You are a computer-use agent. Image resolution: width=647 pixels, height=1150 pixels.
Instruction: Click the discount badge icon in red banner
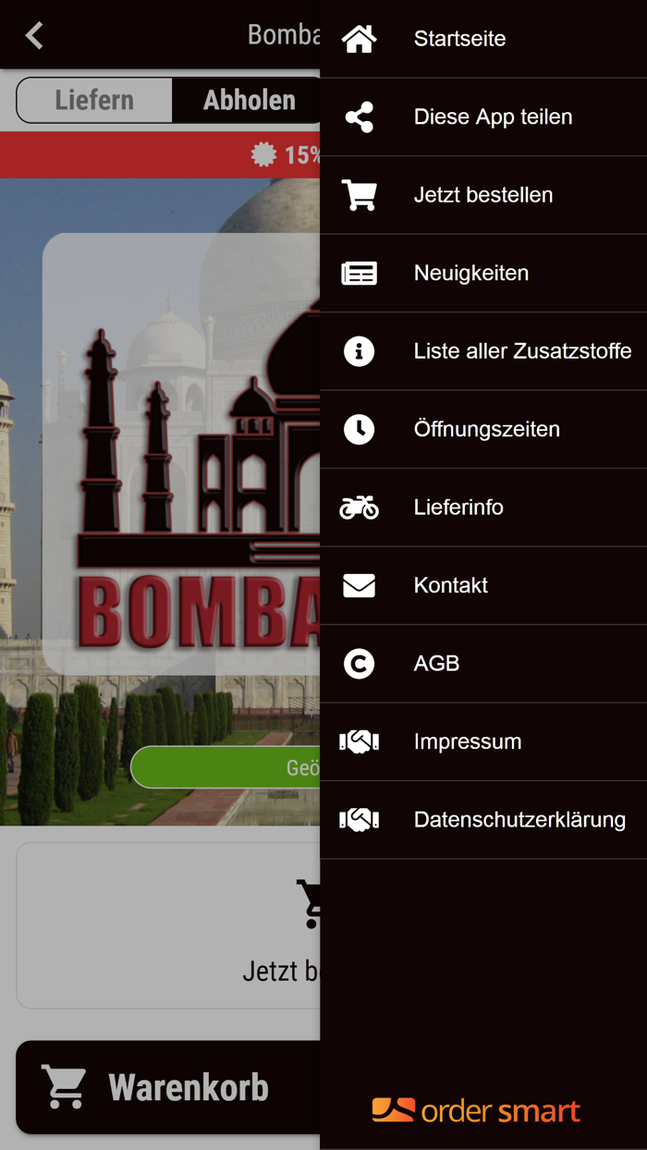(x=264, y=154)
